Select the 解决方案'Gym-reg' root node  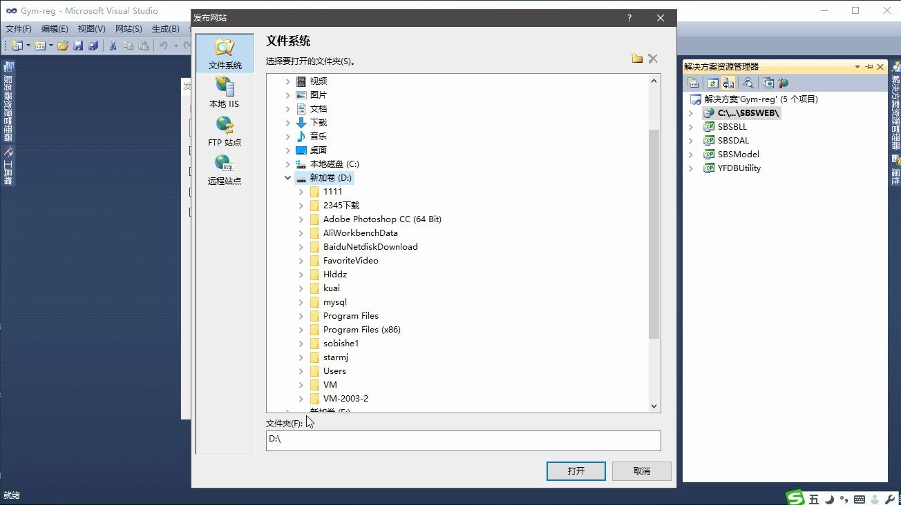click(761, 99)
